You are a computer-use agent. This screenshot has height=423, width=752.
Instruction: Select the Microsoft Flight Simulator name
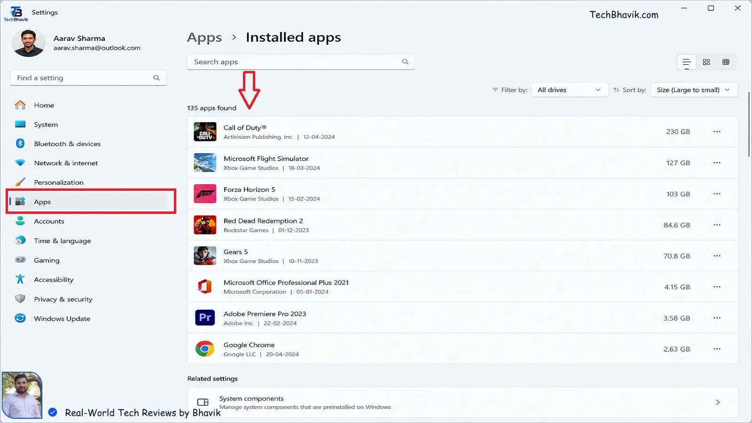[x=266, y=158]
